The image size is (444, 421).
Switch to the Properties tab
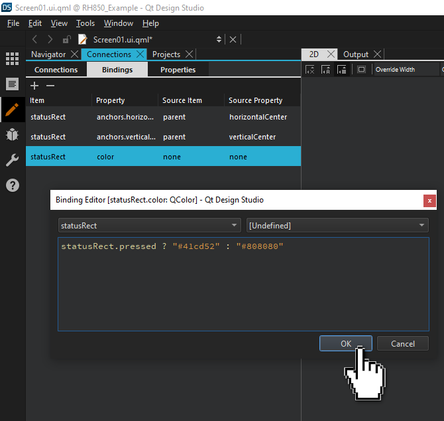coord(178,70)
